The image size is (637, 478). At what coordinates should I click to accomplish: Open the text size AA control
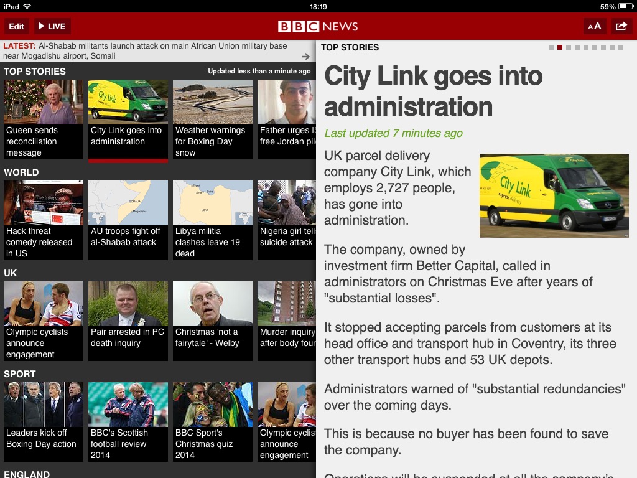(594, 26)
